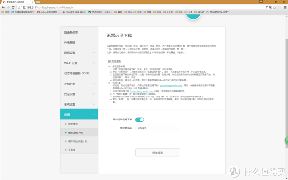Open the AcFun弹幕视频网 bookmark
288x180 pixels.
(x=48, y=12)
